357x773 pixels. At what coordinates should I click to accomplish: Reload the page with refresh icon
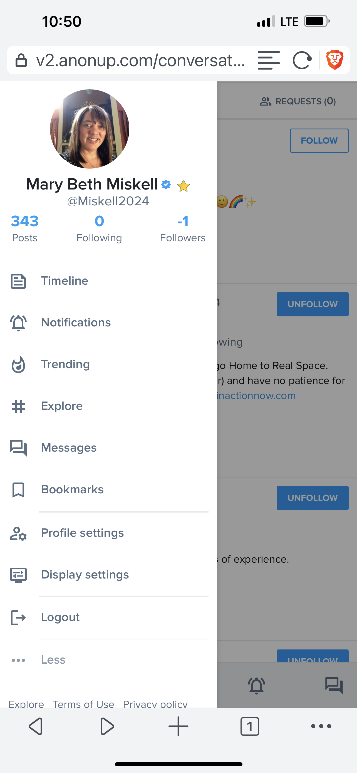[302, 60]
